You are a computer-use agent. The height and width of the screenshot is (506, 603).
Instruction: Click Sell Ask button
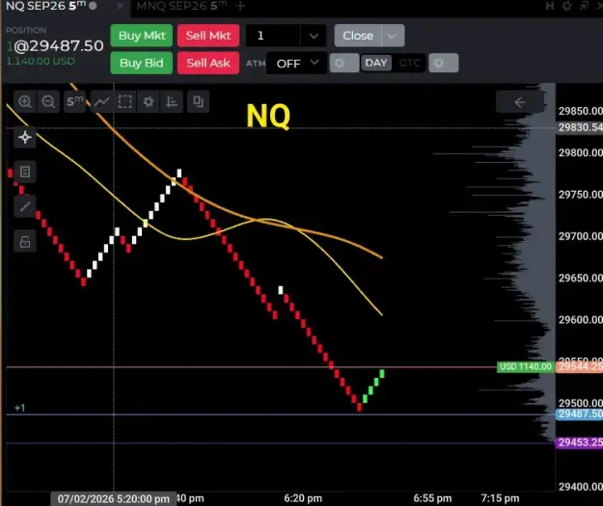pyautogui.click(x=208, y=63)
